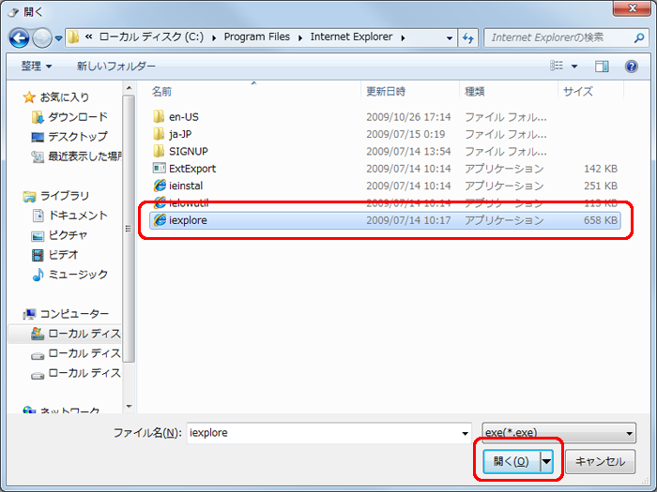The image size is (657, 492).
Task: Open the view options dropdown arrow
Action: [574, 67]
